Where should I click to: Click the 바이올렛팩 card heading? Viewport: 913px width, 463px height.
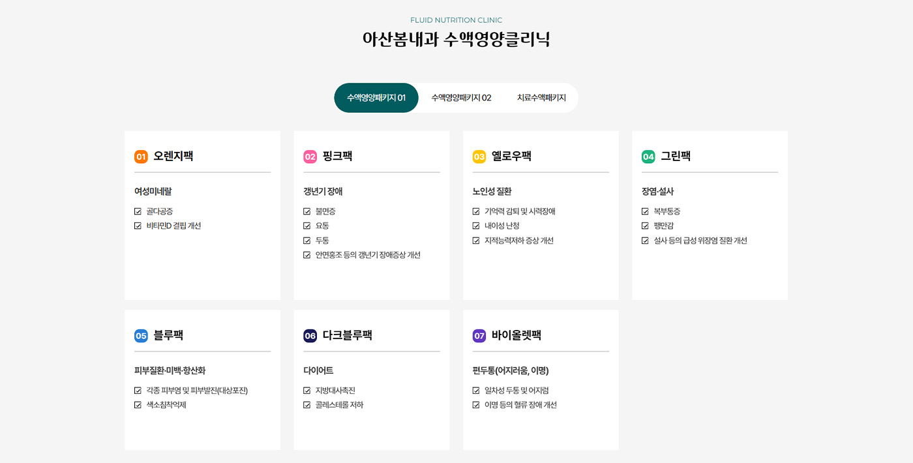516,336
